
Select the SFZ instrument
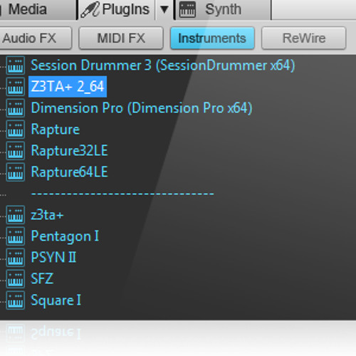tap(42, 279)
